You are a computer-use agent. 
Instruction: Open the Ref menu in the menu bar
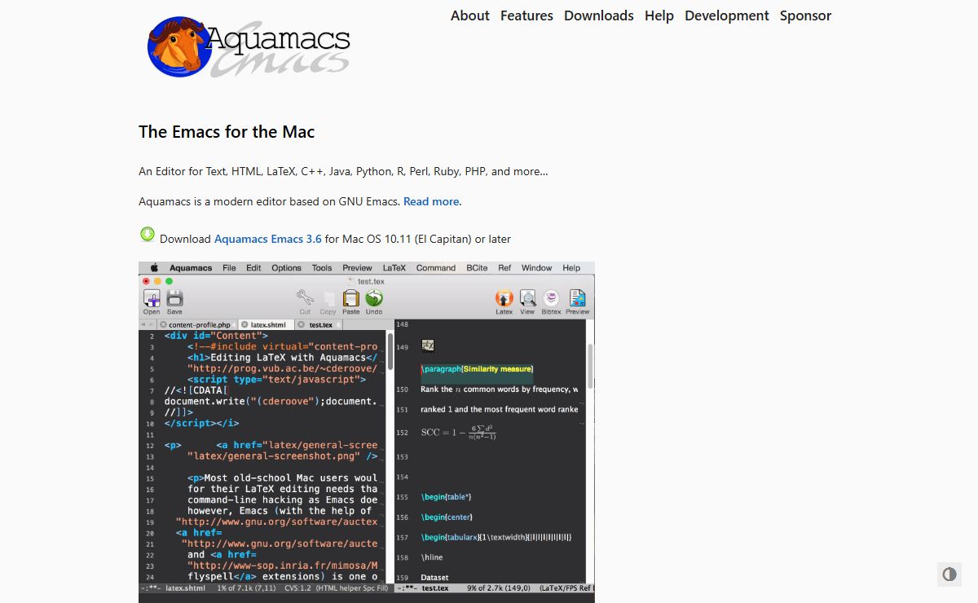click(x=504, y=267)
